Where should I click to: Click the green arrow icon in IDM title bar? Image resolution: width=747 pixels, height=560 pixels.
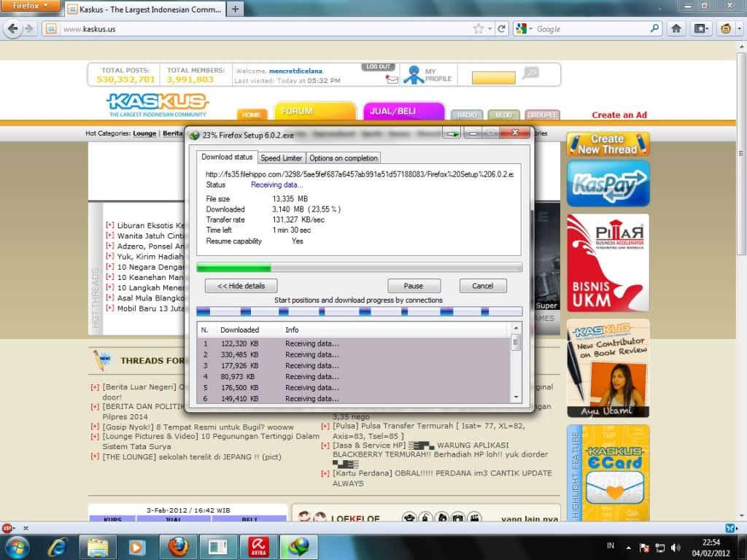(452, 134)
